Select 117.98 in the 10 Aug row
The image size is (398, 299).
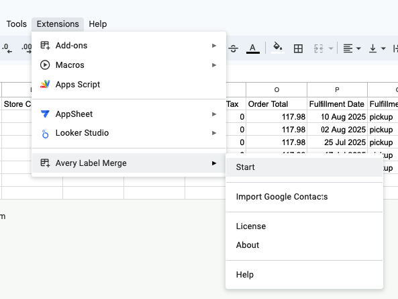(x=277, y=117)
